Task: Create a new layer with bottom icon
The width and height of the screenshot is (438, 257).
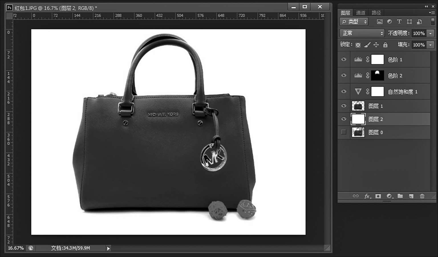Action: [x=411, y=196]
